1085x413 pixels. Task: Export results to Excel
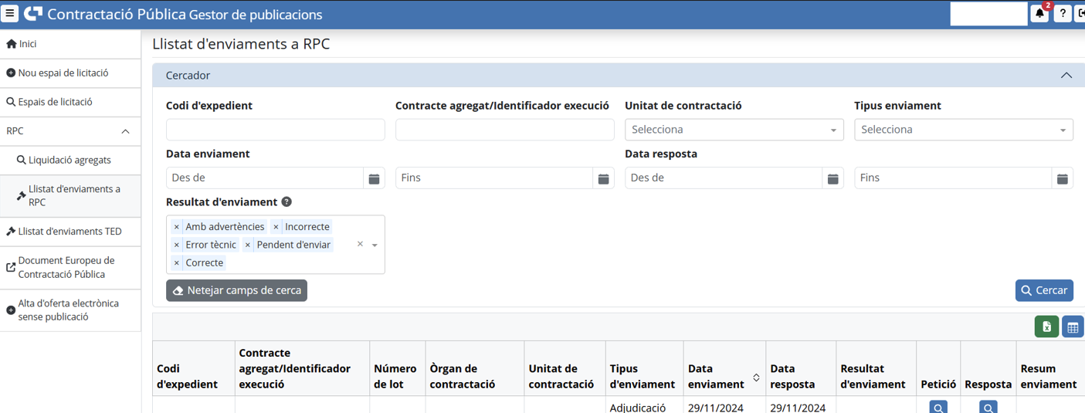(1046, 327)
